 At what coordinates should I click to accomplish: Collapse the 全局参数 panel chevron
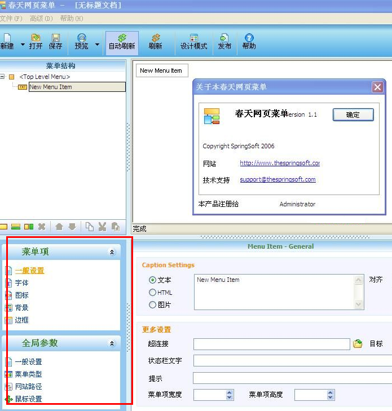(112, 343)
